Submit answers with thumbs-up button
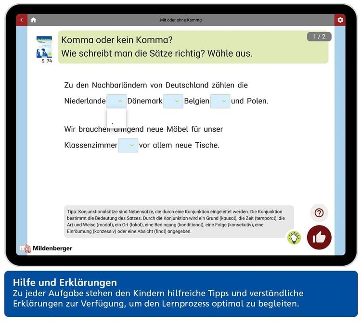 319,237
